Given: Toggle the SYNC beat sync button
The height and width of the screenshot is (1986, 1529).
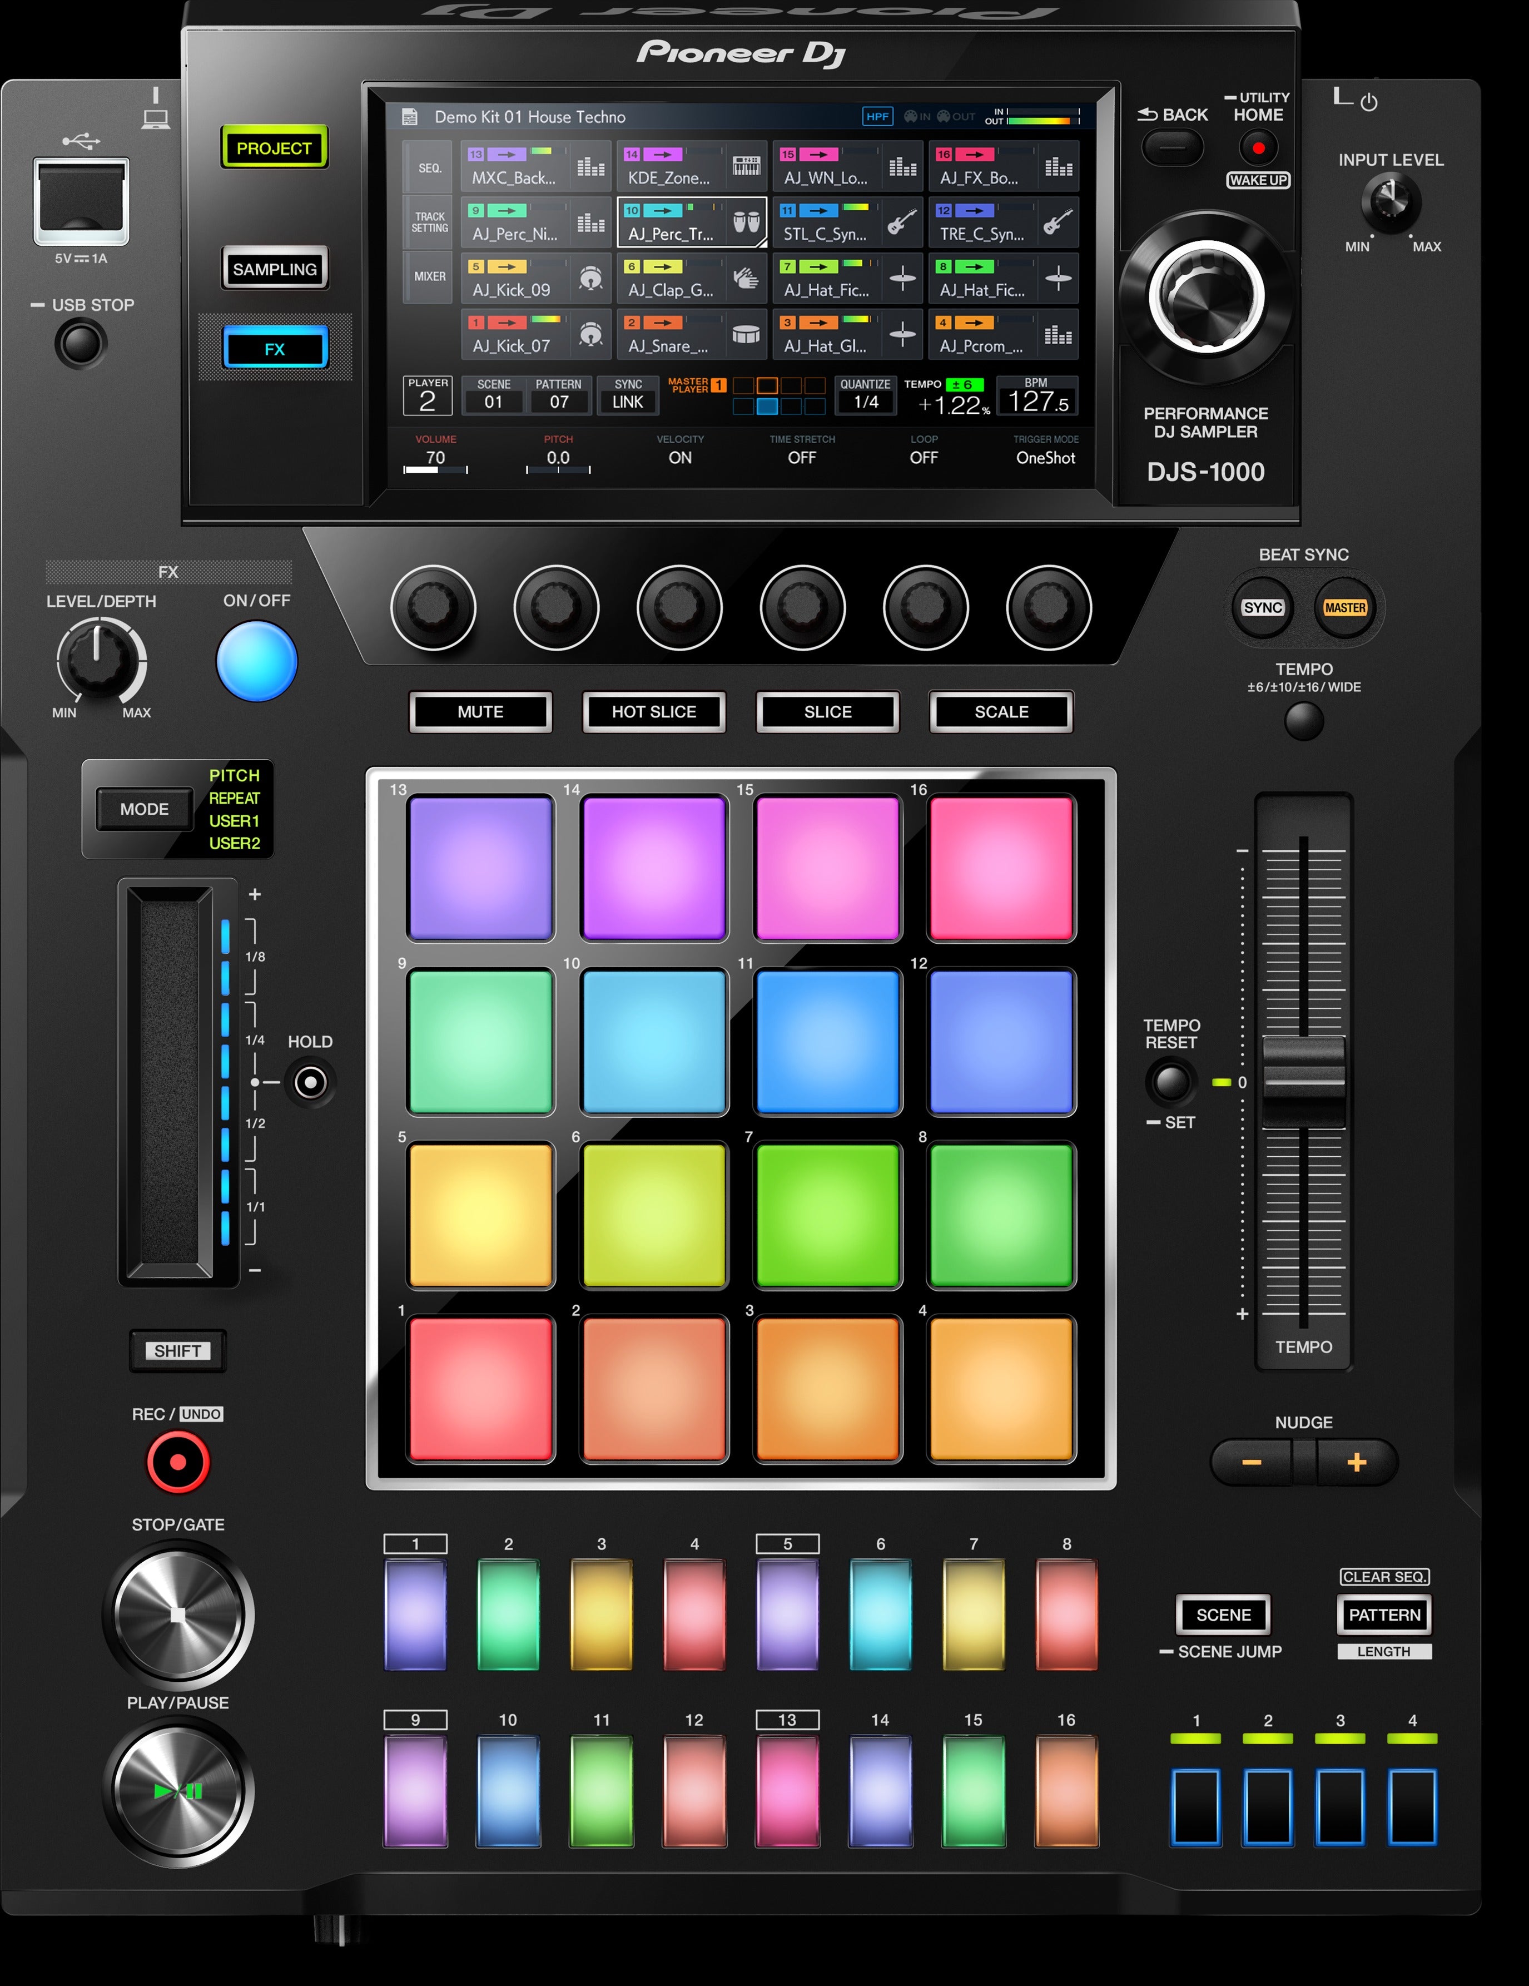Looking at the screenshot, I should coord(1264,607).
